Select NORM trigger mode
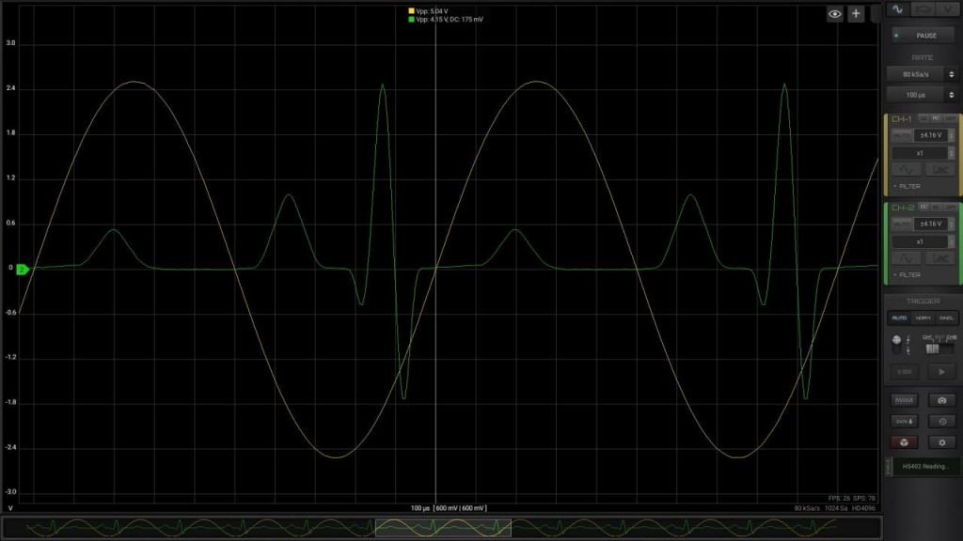963x541 pixels. point(923,318)
